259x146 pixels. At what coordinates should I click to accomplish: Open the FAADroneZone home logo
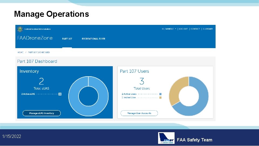click(x=35, y=38)
